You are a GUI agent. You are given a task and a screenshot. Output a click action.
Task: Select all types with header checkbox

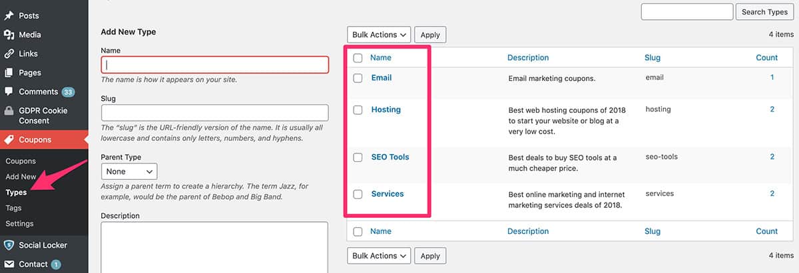click(358, 58)
